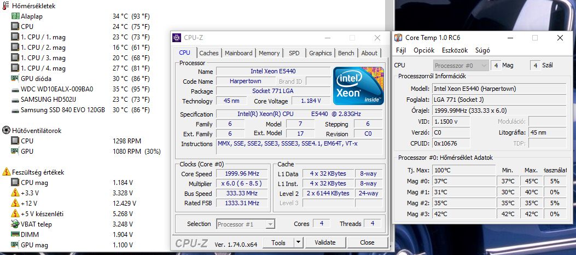Open the Fájl menu in Core Temp
576x255 pixels.
402,50
